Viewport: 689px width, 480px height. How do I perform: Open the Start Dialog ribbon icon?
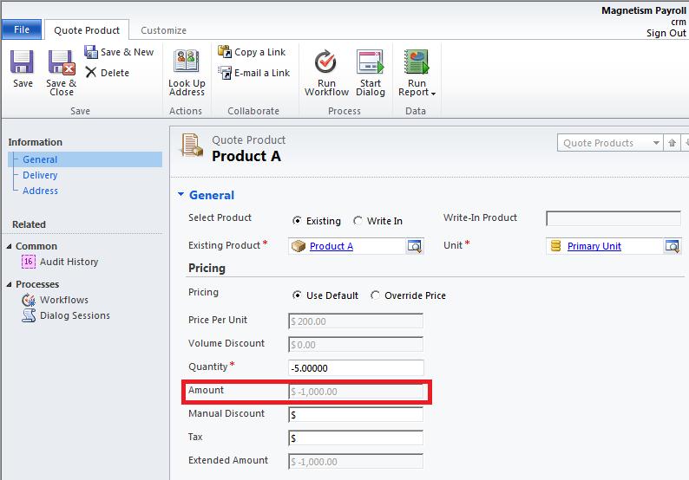tap(371, 63)
